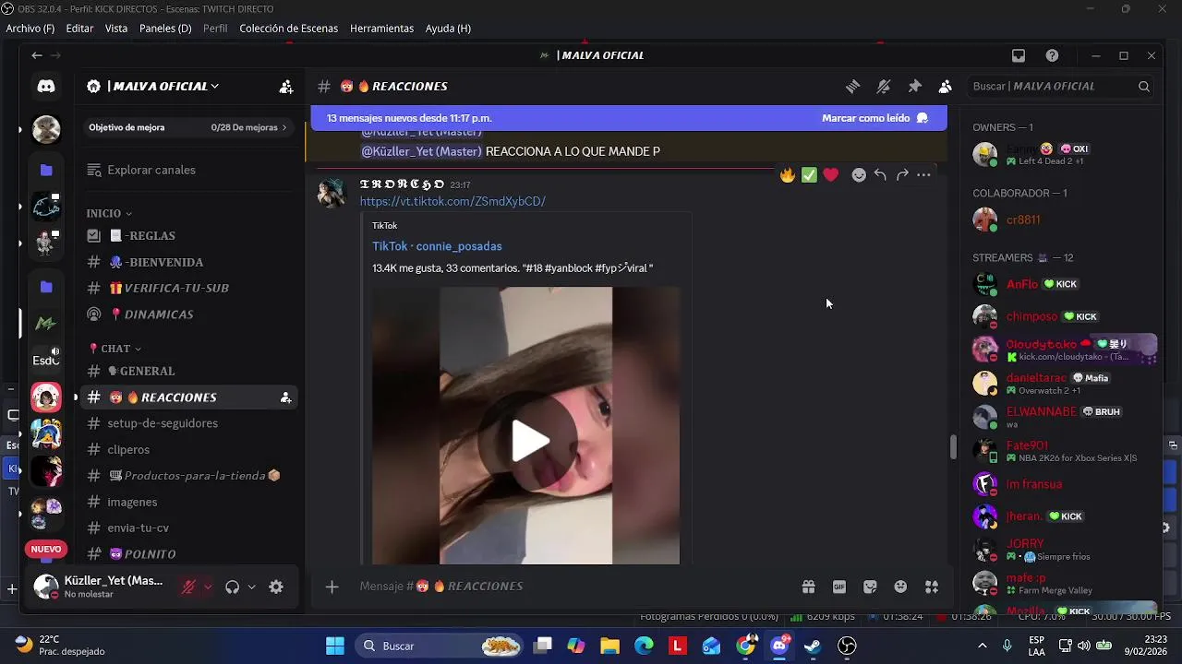Open File Explorer on taskbar

609,646
